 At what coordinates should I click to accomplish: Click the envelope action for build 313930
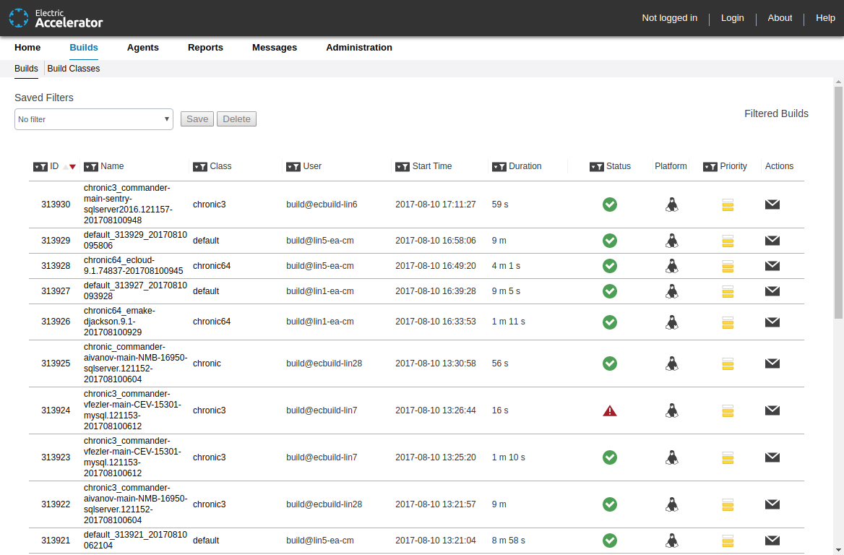coord(772,205)
